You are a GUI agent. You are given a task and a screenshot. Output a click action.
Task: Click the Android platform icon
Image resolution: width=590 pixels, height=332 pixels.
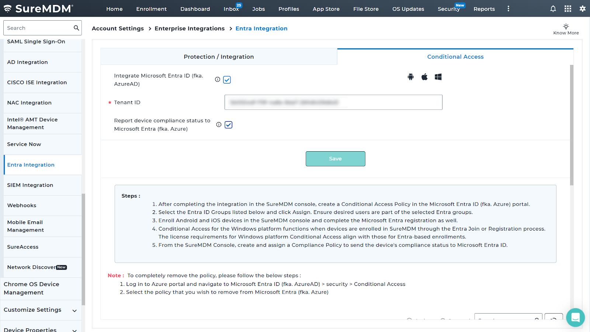click(411, 77)
